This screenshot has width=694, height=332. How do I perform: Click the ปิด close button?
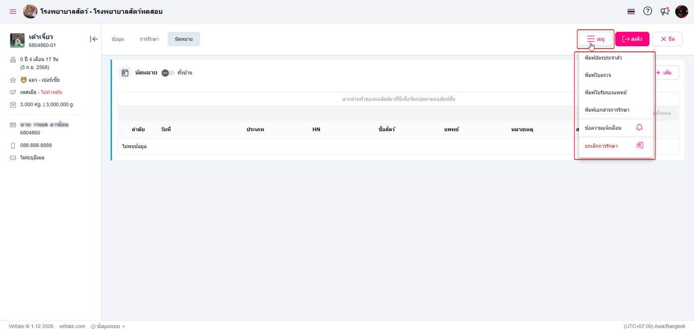coord(667,39)
